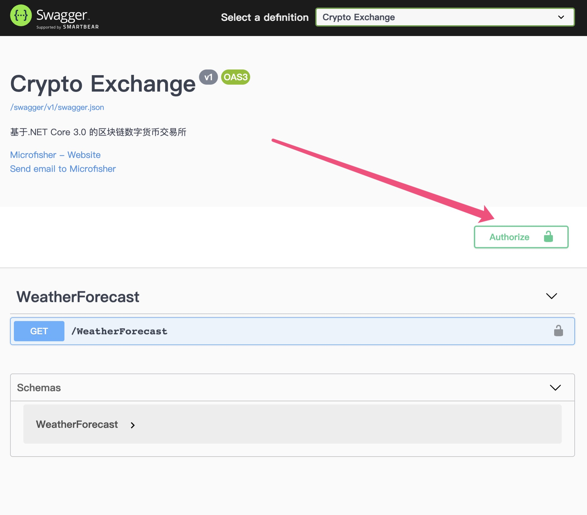The height and width of the screenshot is (515, 587).
Task: Collapse the Schemas section chevron
Action: [555, 388]
